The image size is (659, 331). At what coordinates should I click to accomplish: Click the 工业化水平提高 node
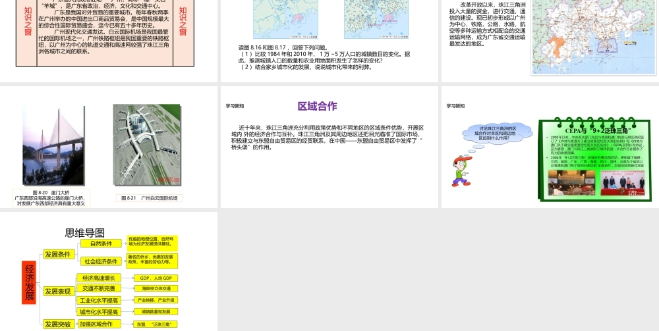tap(99, 300)
